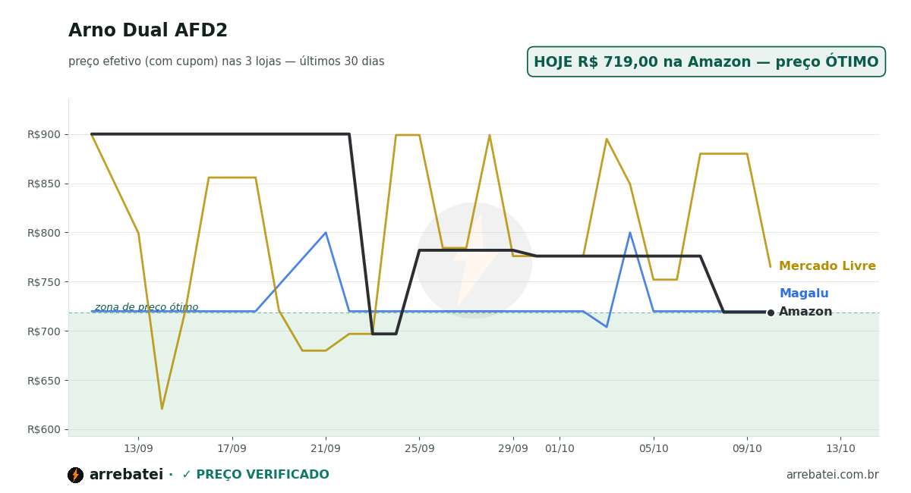Click the zona de preço ótimo annotation
This screenshot has width=911, height=493.
point(147,307)
